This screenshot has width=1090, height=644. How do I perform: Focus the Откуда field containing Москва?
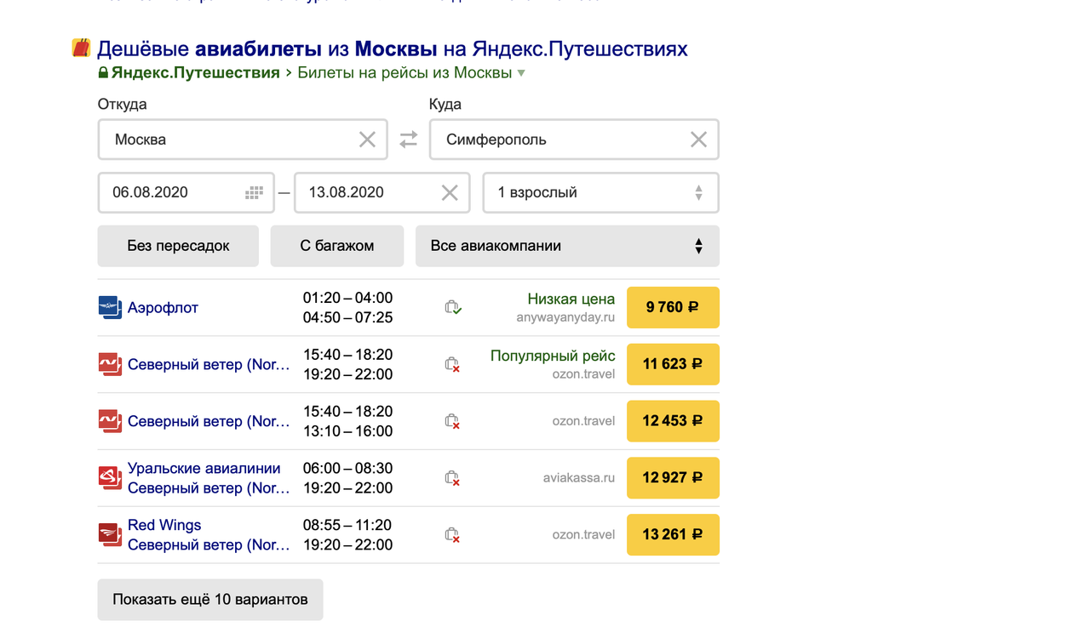tap(243, 140)
